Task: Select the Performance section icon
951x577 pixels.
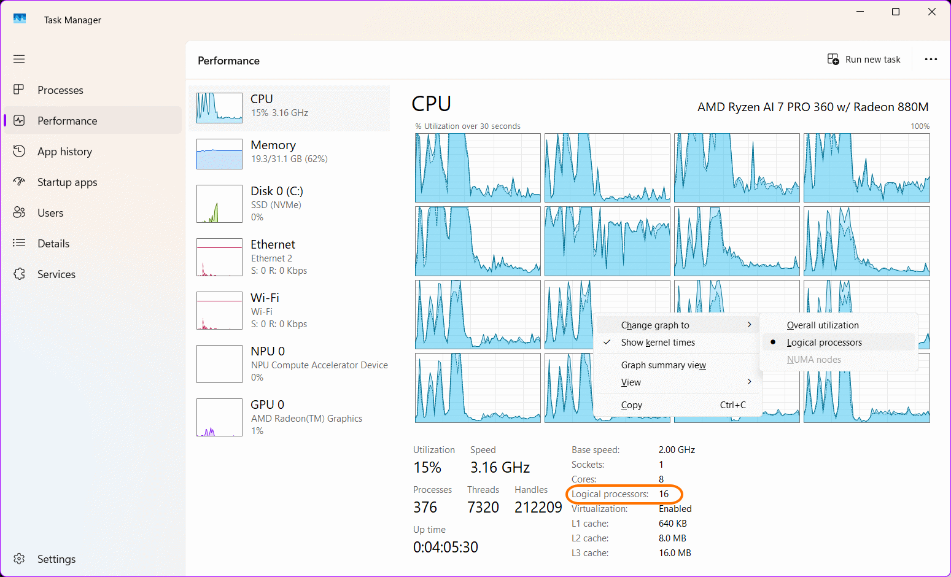Action: click(19, 120)
